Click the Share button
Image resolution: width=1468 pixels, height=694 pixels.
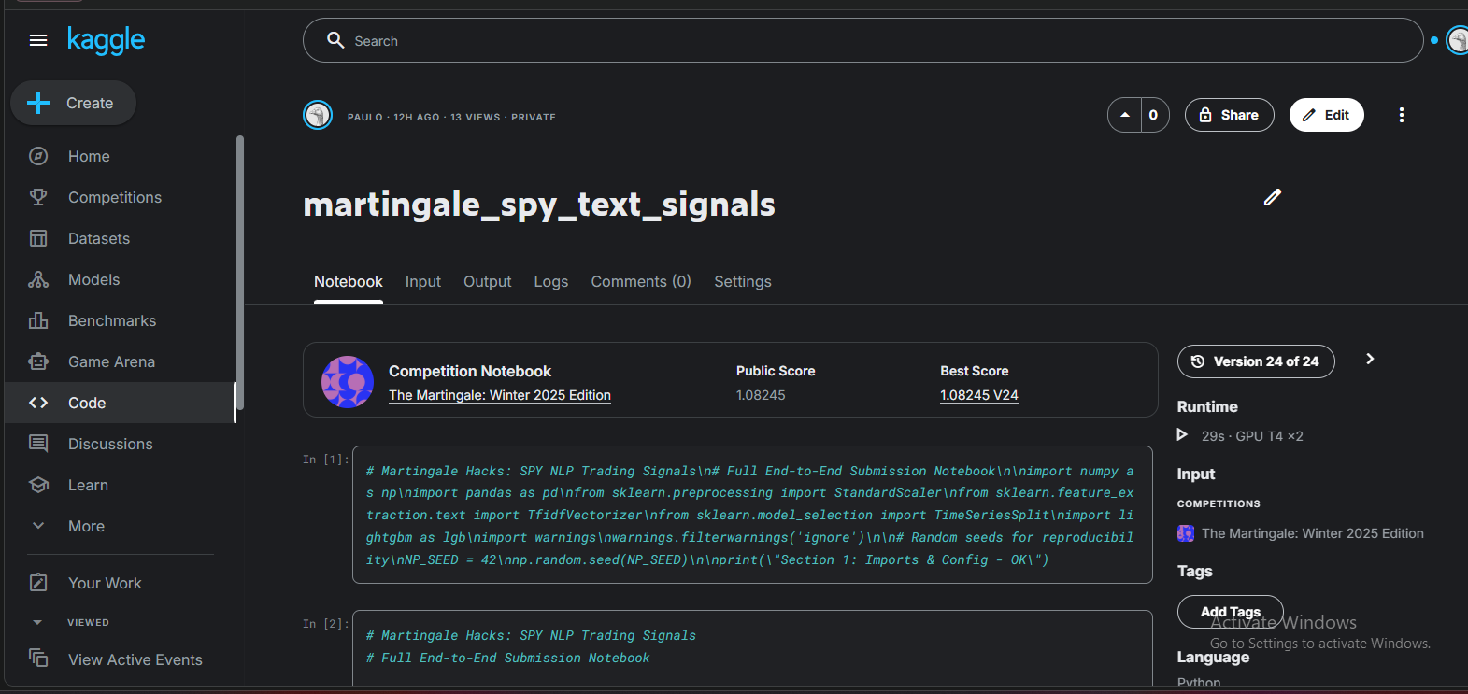coord(1229,115)
